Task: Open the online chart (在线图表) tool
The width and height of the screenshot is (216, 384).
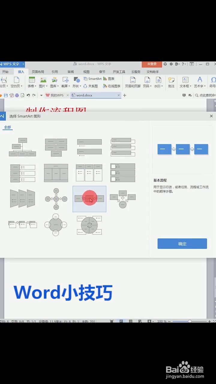Action: click(x=112, y=86)
